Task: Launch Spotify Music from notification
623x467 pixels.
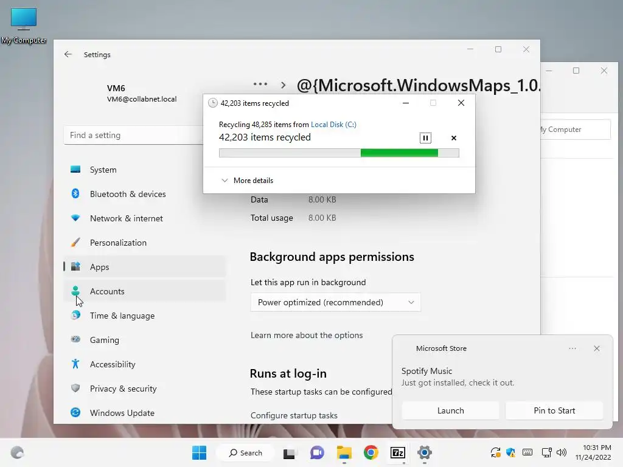Action: click(x=451, y=410)
